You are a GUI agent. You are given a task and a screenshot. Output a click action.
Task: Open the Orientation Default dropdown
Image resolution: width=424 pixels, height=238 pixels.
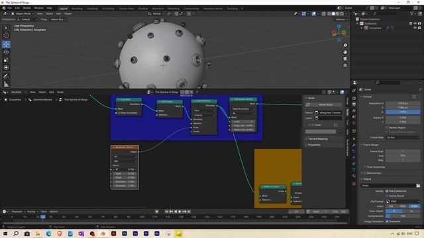pyautogui.click(x=28, y=19)
